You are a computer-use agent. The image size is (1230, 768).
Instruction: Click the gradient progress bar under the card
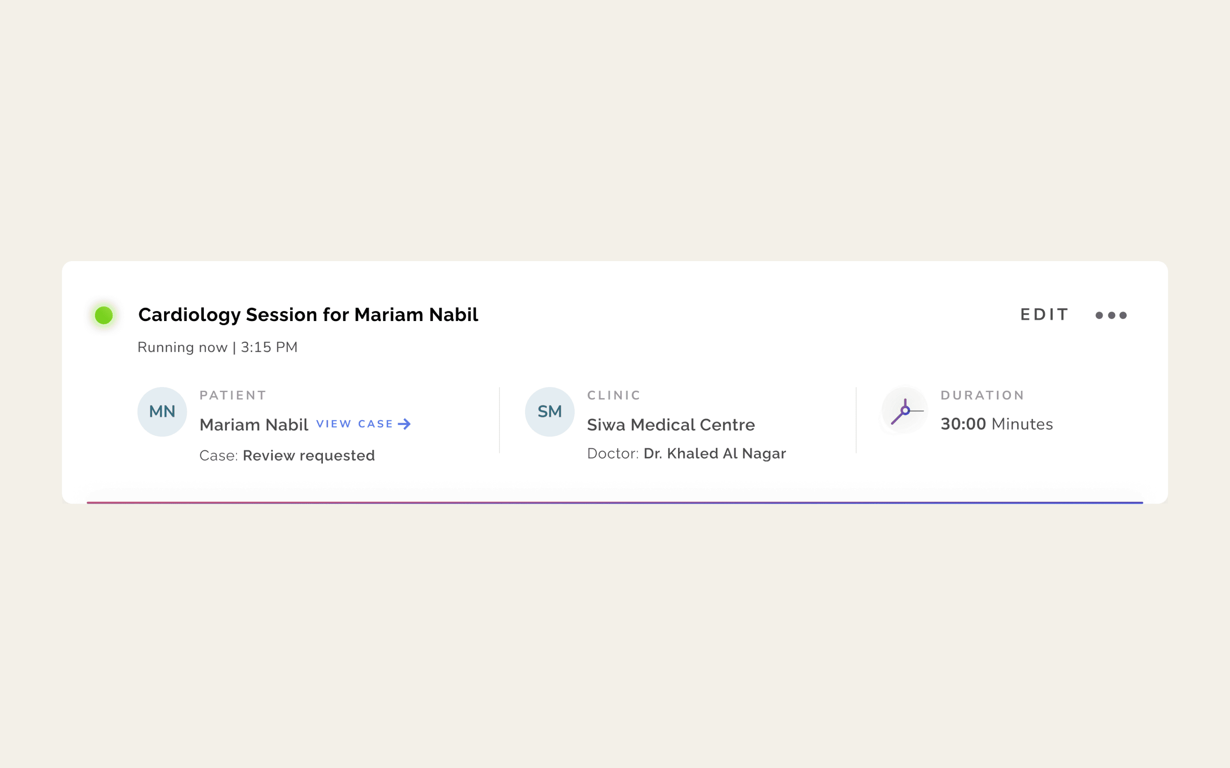coord(615,502)
